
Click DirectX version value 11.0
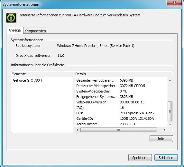pyautogui.click(x=61, y=56)
